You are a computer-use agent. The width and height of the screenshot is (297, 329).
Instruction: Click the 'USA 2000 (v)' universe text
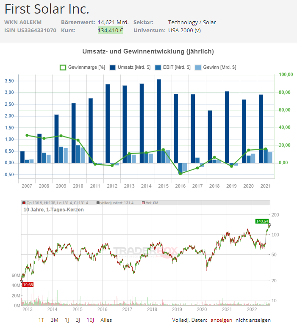click(185, 30)
